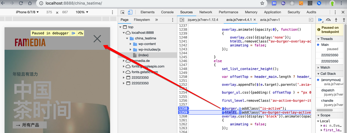347x133 pixels.
Task: Bookmark this page with the star icon
Action: click(262, 3)
